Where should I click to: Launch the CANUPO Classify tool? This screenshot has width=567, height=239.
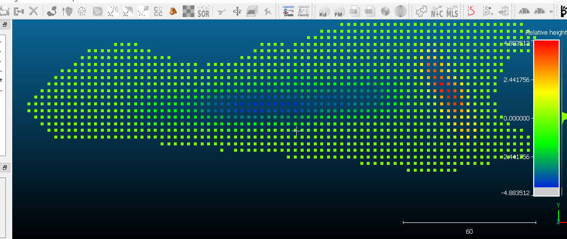point(304,11)
